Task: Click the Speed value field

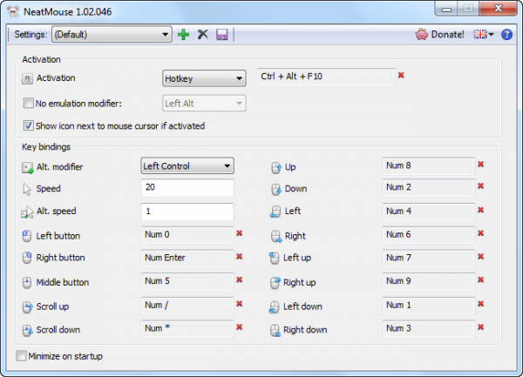Action: pyautogui.click(x=187, y=188)
